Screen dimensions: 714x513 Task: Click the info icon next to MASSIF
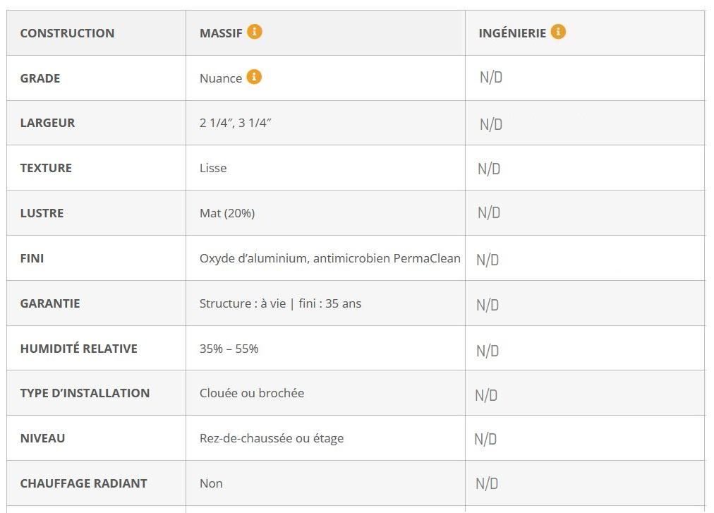(x=255, y=32)
